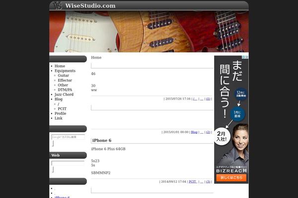The width and height of the screenshot is (298, 198).
Task: Click the ad info icon beside the X
Action: [x=244, y=57]
